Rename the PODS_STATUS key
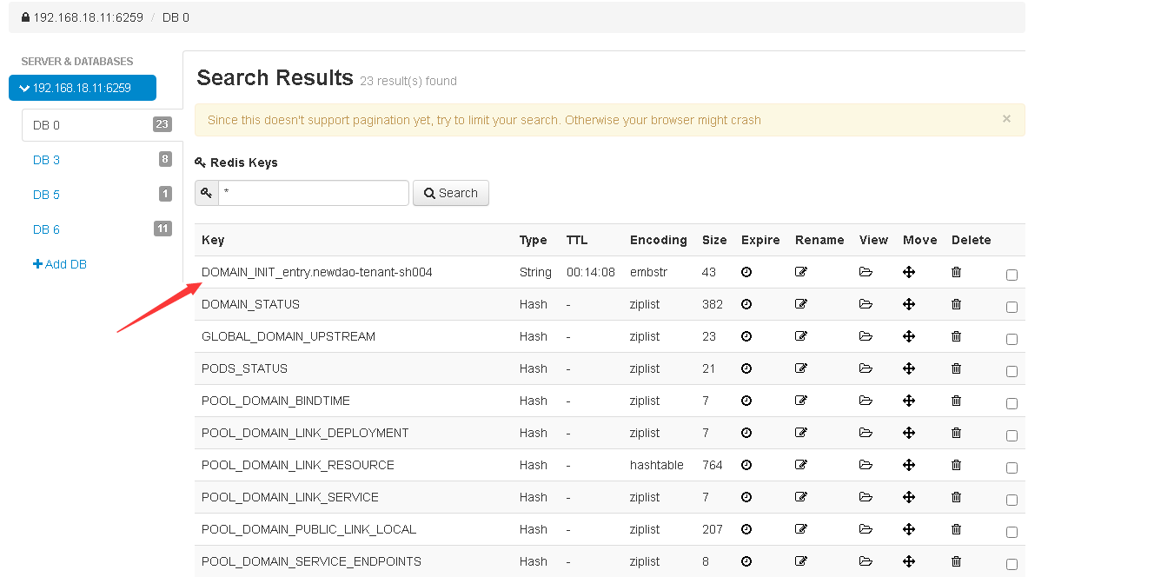This screenshot has height=577, width=1174. 801,368
